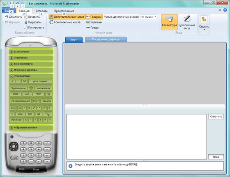230x177 pixels.
Task: Click the π pi key
Action: point(29,108)
